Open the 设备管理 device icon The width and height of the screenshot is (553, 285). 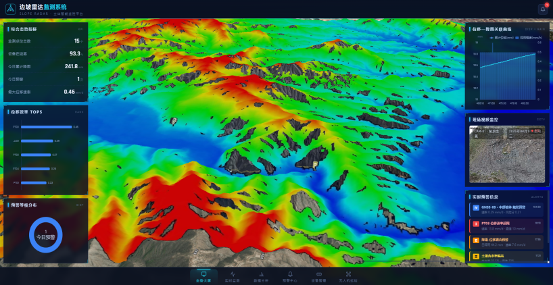[319, 274]
